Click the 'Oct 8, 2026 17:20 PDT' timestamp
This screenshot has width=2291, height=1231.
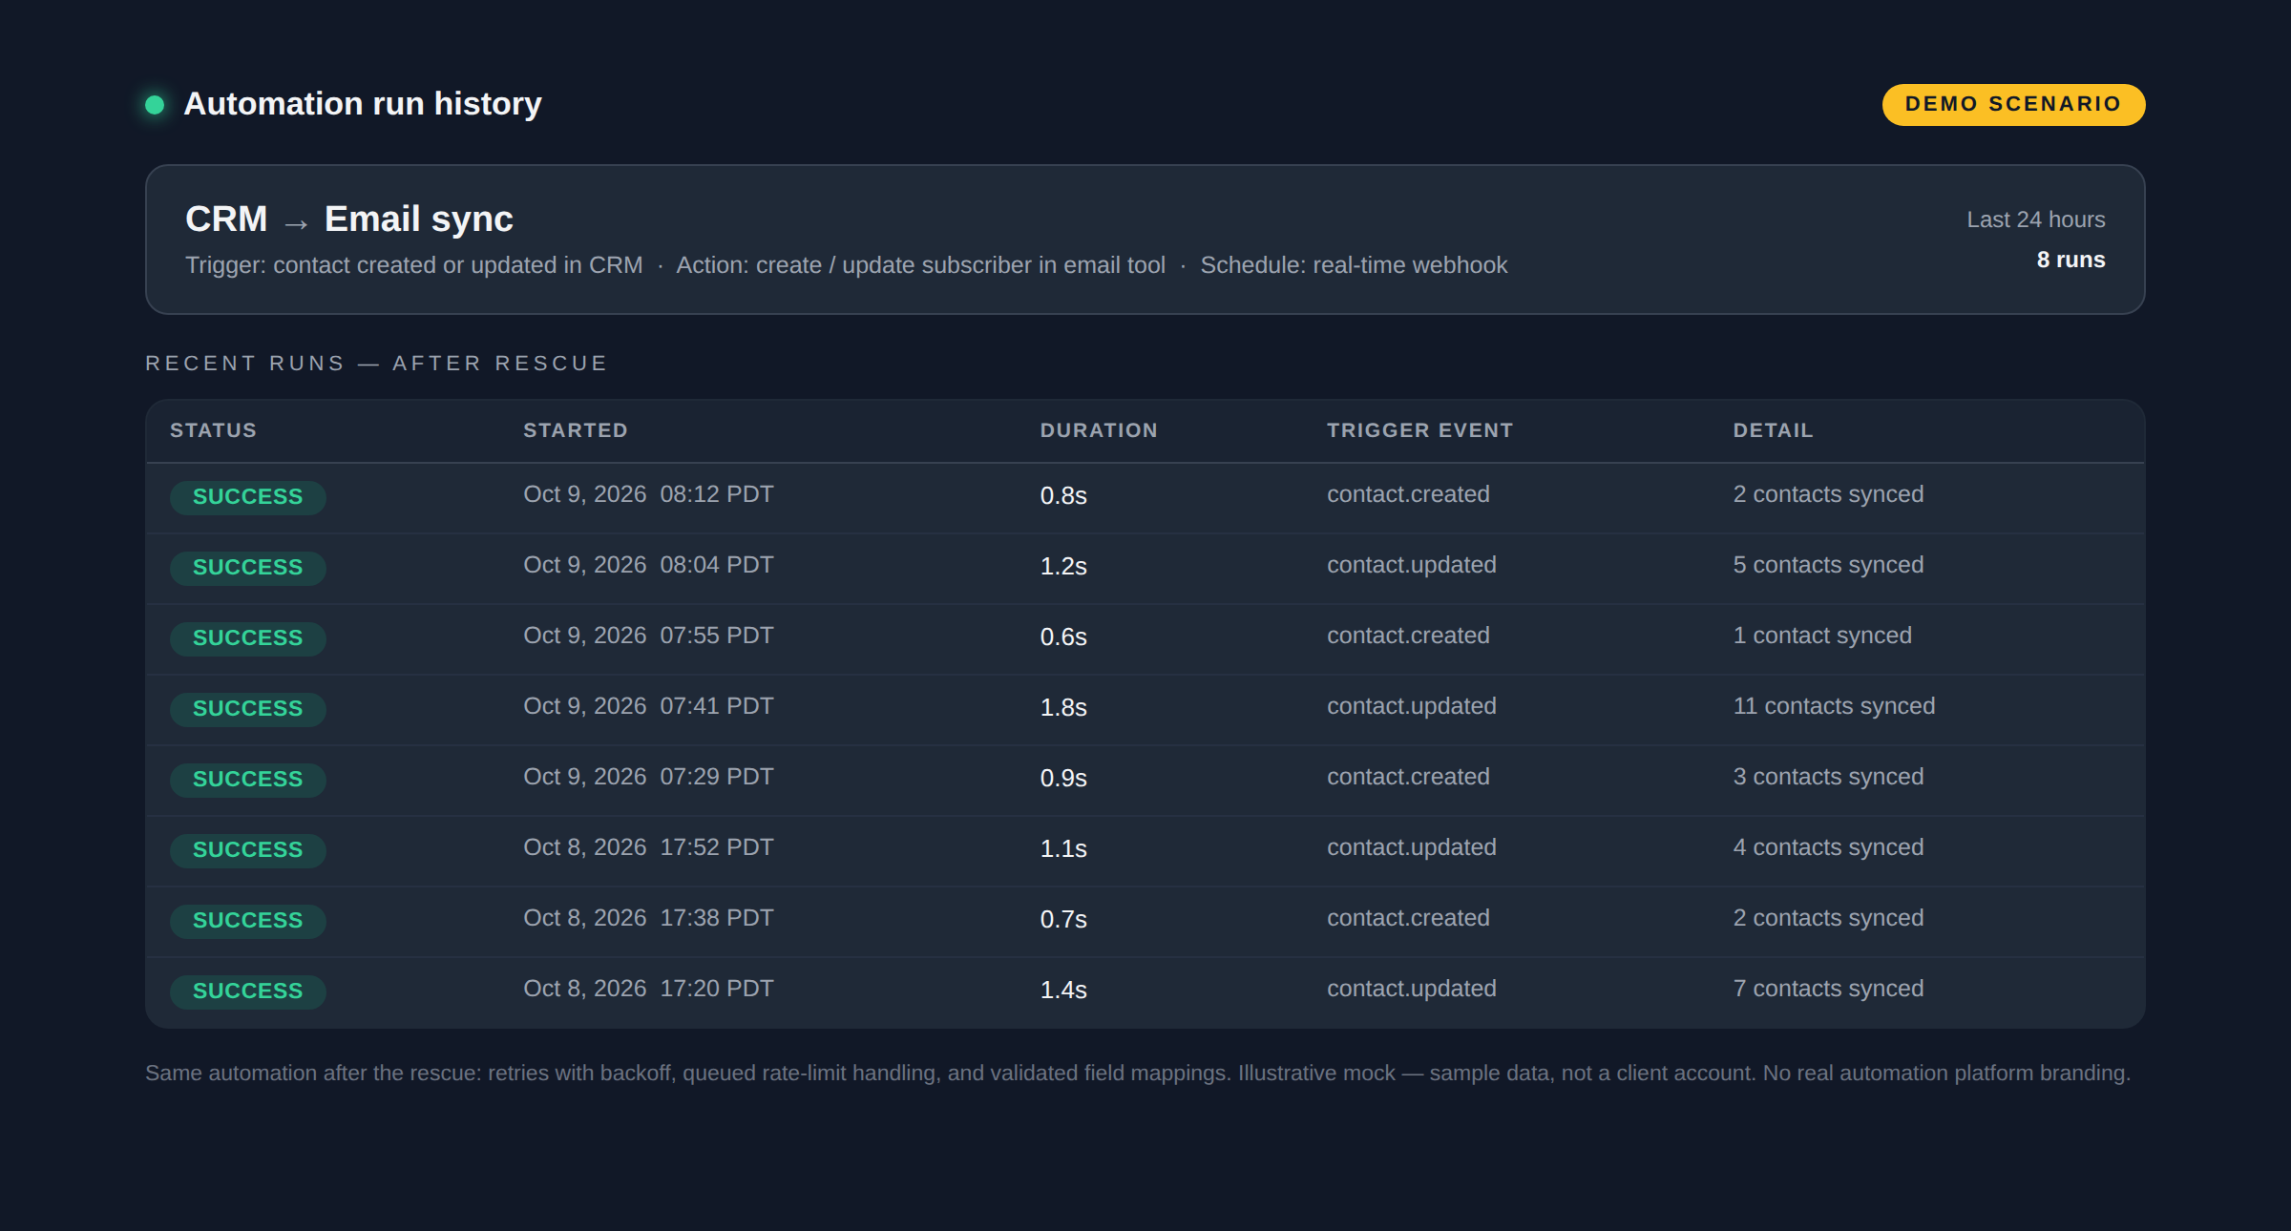point(648,989)
